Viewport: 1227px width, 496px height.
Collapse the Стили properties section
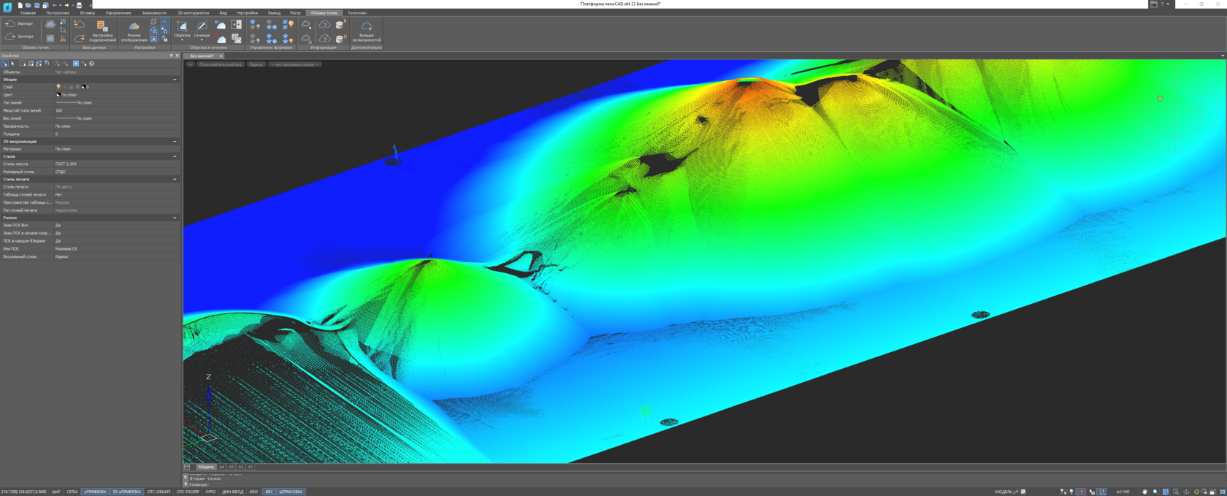(175, 156)
